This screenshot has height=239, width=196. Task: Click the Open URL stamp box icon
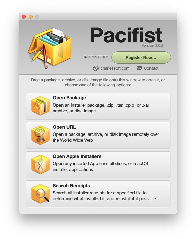(x=40, y=135)
